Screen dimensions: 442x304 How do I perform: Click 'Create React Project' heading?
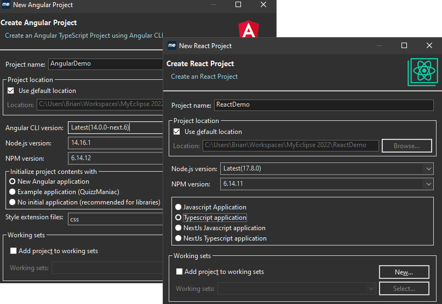pyautogui.click(x=200, y=64)
